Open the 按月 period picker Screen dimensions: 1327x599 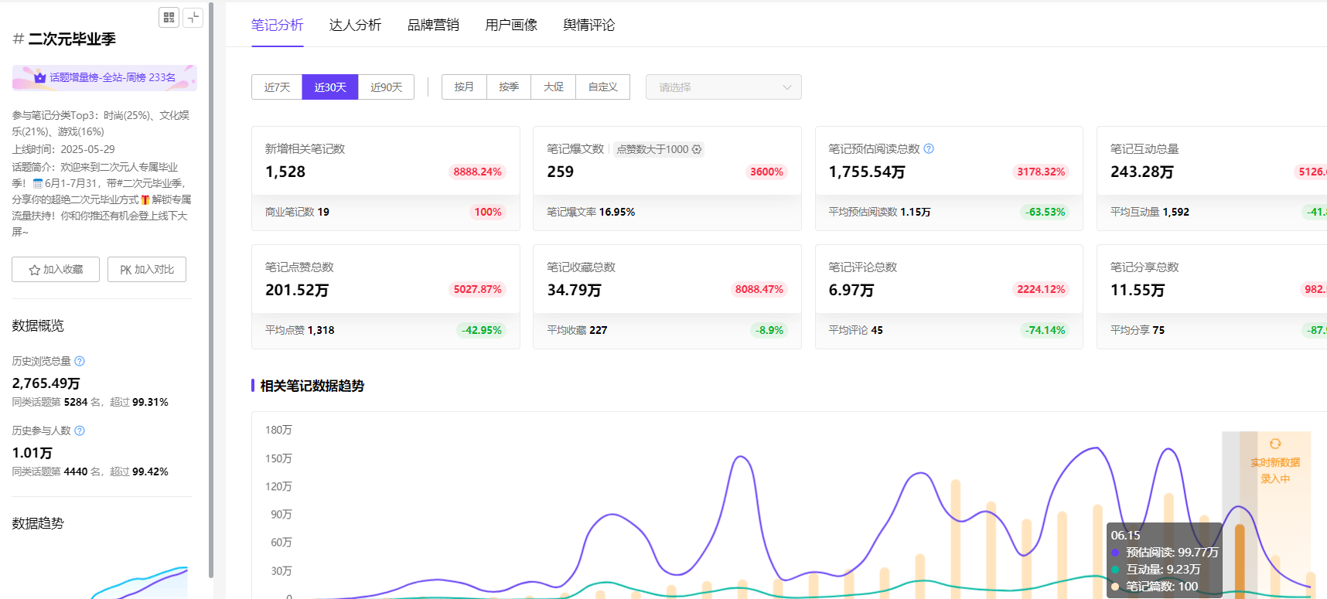(464, 87)
